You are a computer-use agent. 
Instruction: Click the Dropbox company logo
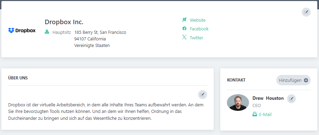coord(22,30)
